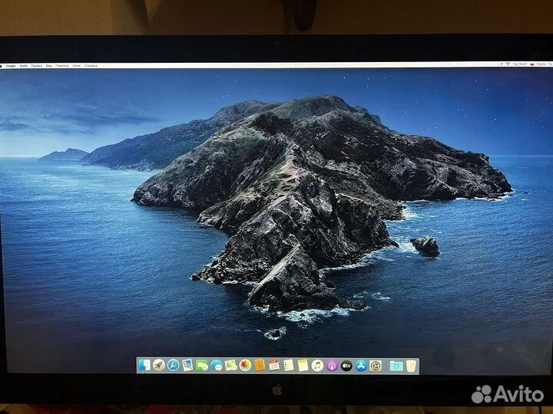553x414 pixels.
Task: Open the Вид menu
Action: [49, 66]
